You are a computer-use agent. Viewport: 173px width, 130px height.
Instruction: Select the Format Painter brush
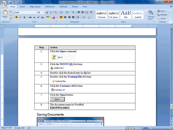click(x=10, y=18)
